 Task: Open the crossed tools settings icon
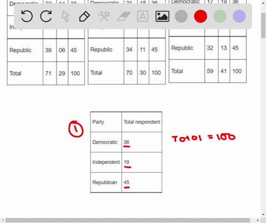(104, 16)
